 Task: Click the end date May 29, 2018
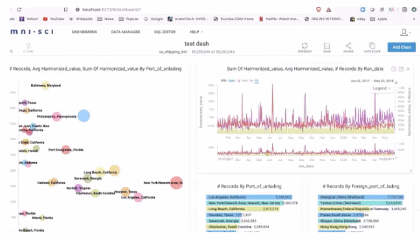point(384,80)
